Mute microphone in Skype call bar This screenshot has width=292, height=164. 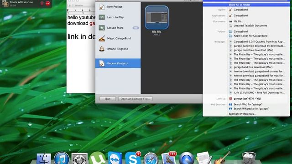pyautogui.click(x=42, y=3)
